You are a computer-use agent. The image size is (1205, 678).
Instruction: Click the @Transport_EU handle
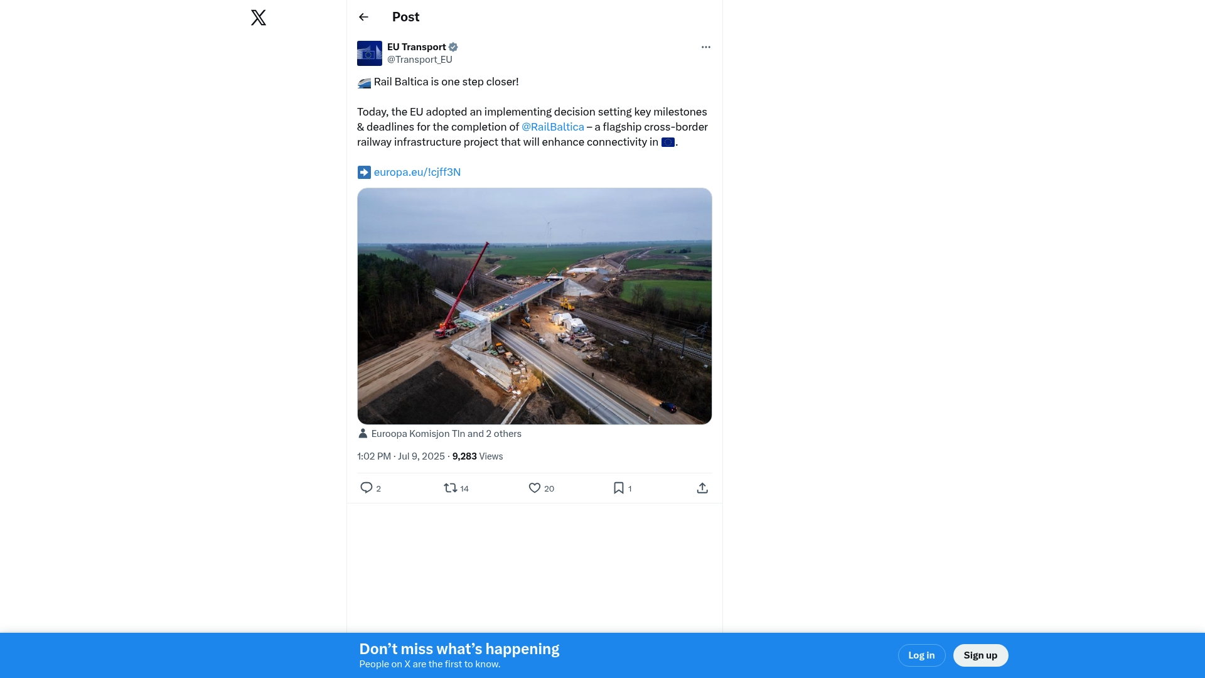point(419,60)
